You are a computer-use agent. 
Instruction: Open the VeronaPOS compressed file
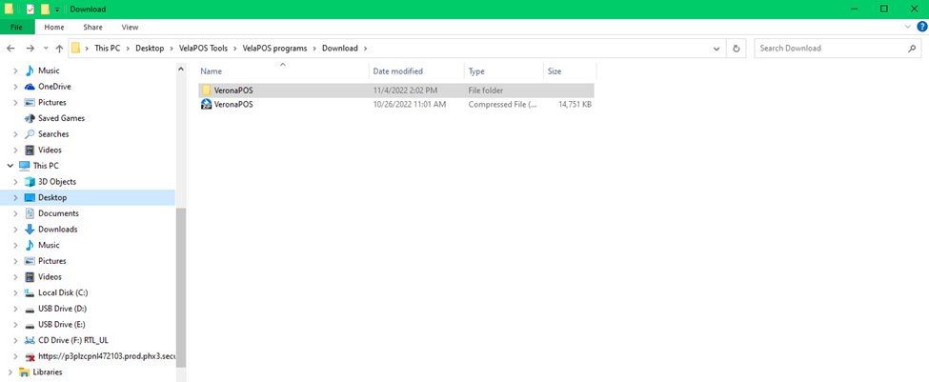tap(233, 105)
